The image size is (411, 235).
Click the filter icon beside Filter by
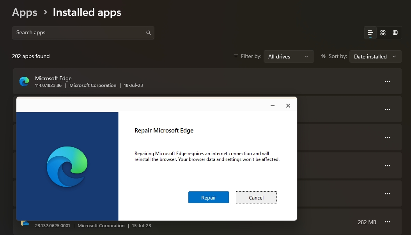pyautogui.click(x=235, y=56)
